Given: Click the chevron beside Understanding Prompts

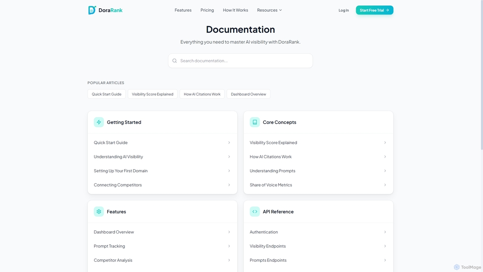Looking at the screenshot, I should click(385, 171).
